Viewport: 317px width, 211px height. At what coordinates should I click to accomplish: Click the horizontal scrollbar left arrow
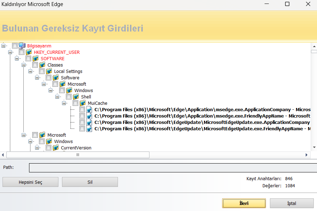click(x=3, y=155)
